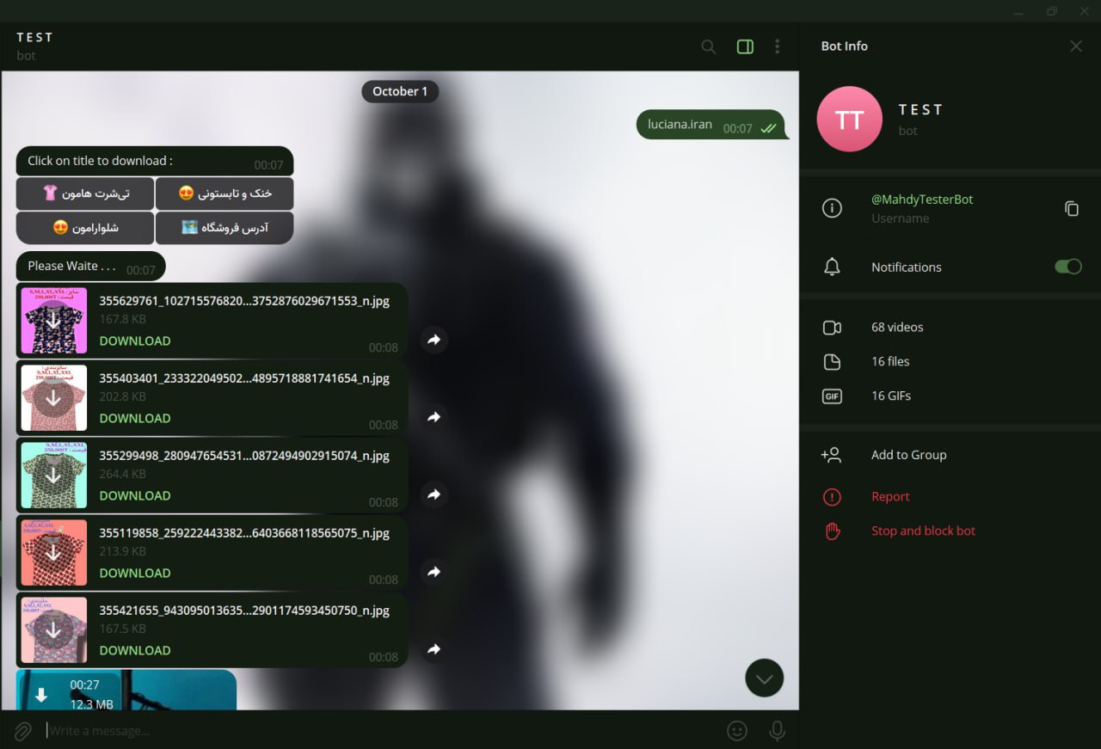Select Stop and block bot
The width and height of the screenshot is (1101, 749).
(923, 531)
